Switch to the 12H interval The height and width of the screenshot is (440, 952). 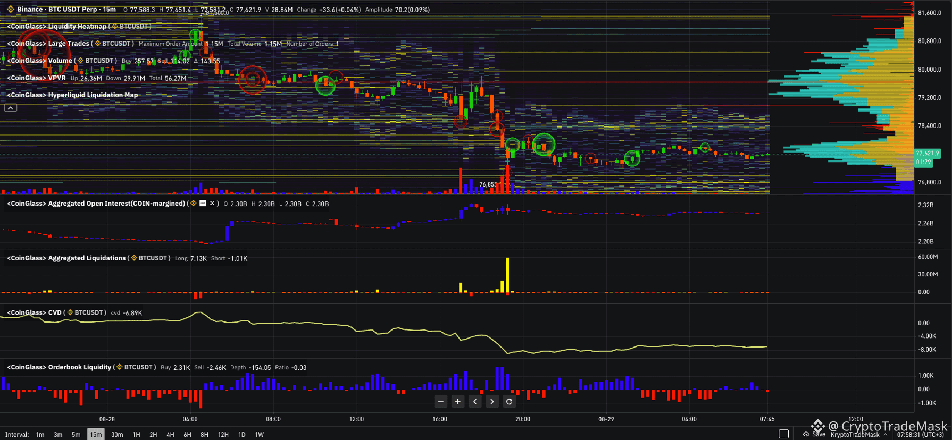[223, 435]
